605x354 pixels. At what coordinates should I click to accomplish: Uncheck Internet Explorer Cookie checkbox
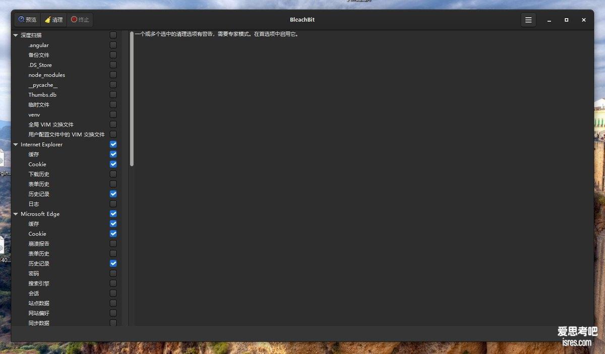[113, 164]
